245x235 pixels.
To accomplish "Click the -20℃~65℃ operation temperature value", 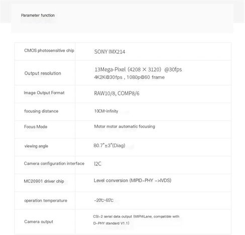I will point(104,200).
